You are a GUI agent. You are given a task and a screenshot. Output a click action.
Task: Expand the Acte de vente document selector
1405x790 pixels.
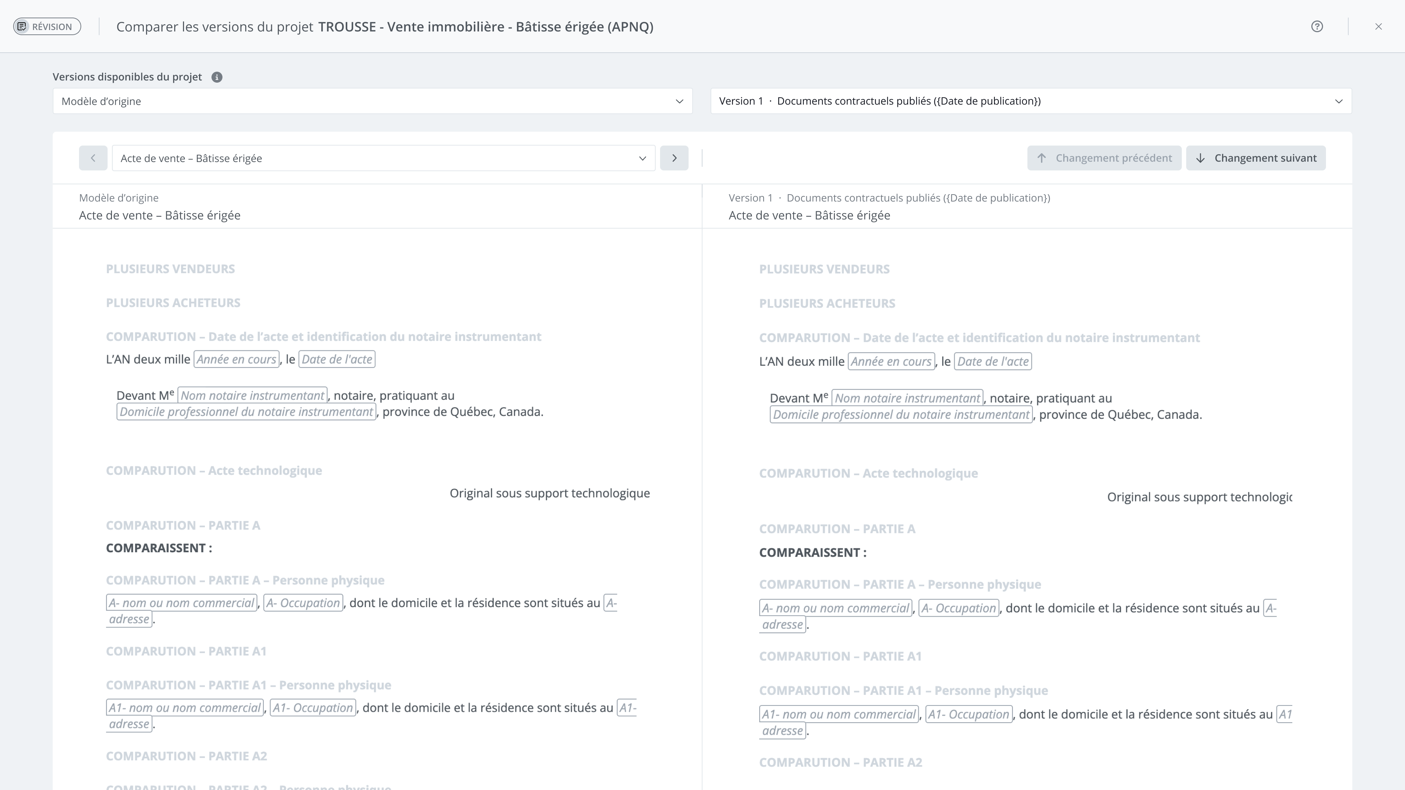point(383,158)
